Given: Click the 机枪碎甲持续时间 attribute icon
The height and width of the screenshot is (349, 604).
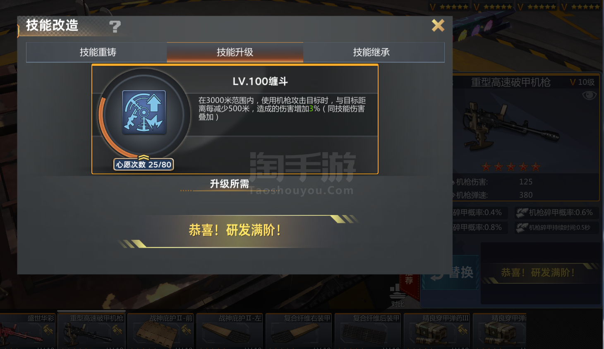Looking at the screenshot, I should [x=522, y=227].
